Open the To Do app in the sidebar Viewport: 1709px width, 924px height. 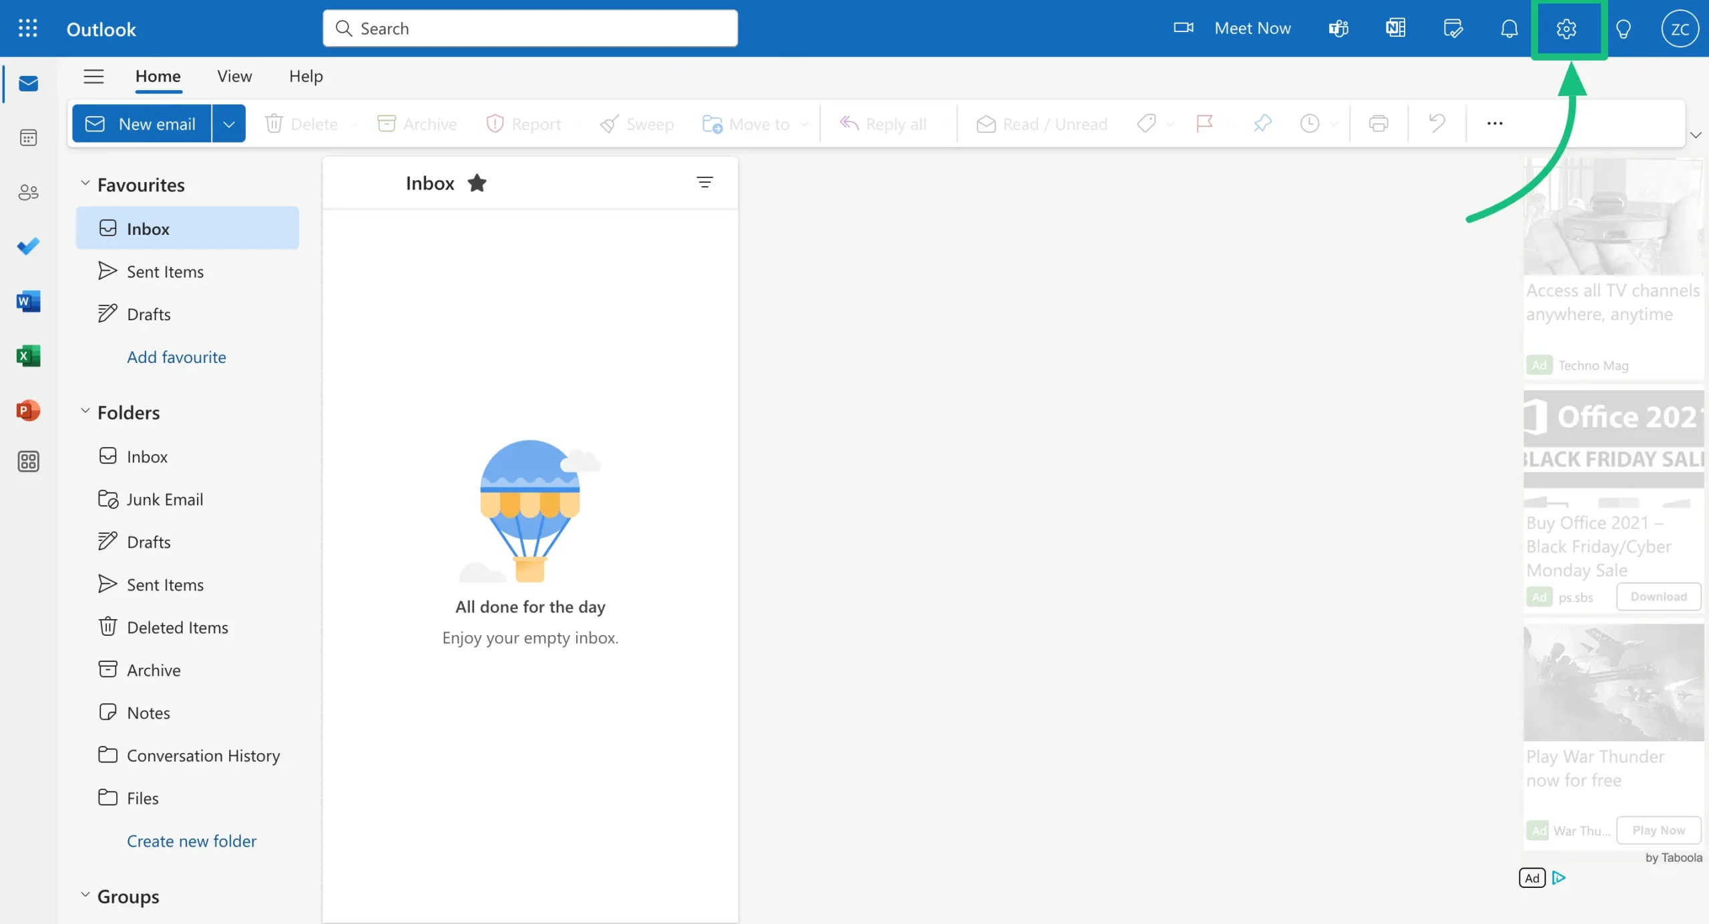tap(28, 246)
